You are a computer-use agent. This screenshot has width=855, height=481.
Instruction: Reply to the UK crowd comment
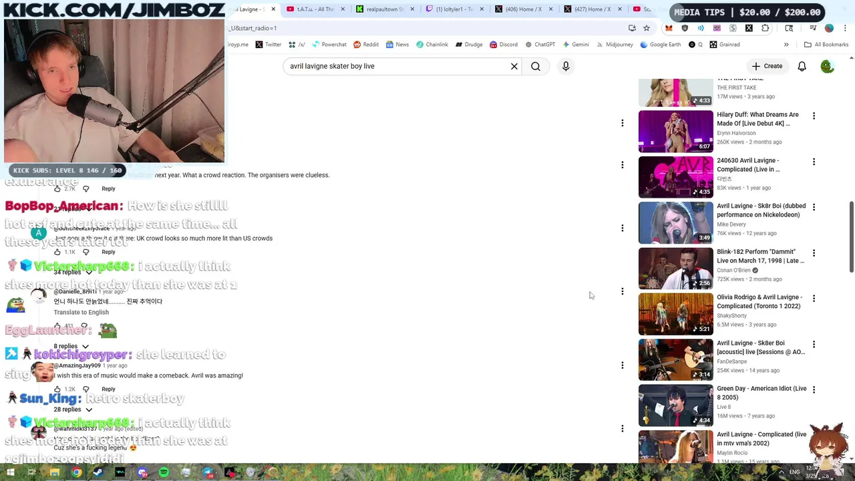pos(108,252)
